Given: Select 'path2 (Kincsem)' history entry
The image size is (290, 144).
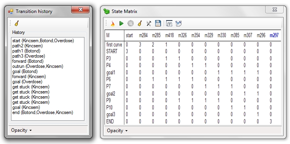Looking at the screenshot, I should tap(27, 46).
